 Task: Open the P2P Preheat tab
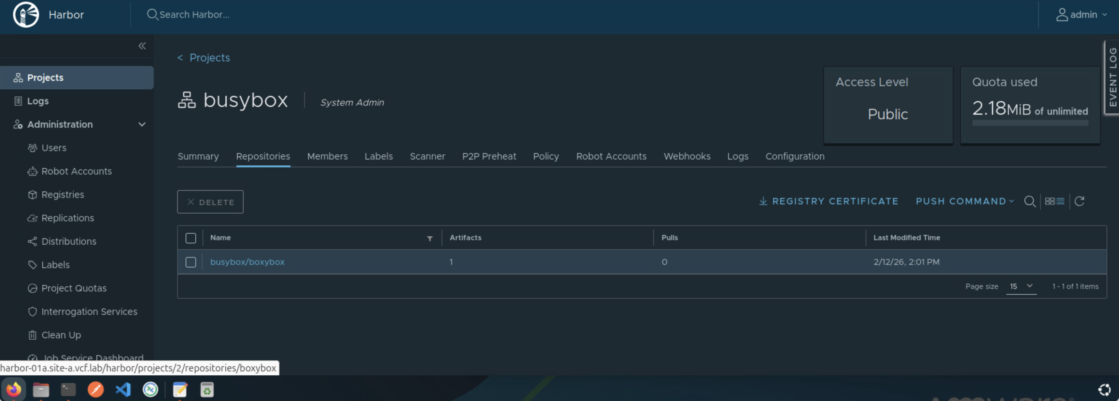coord(489,157)
